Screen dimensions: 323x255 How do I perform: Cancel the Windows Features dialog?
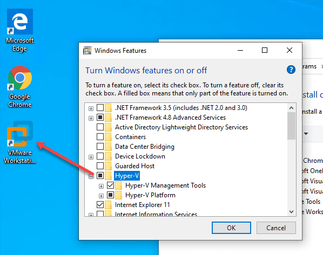pyautogui.click(x=276, y=228)
